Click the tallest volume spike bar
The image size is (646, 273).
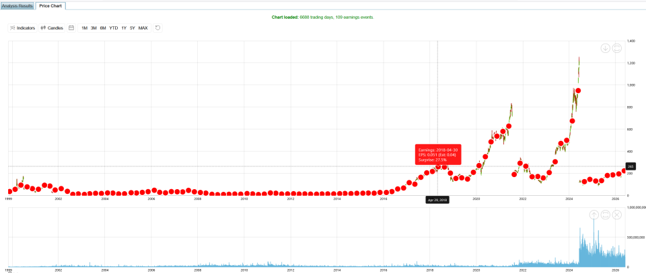[x=594, y=242]
